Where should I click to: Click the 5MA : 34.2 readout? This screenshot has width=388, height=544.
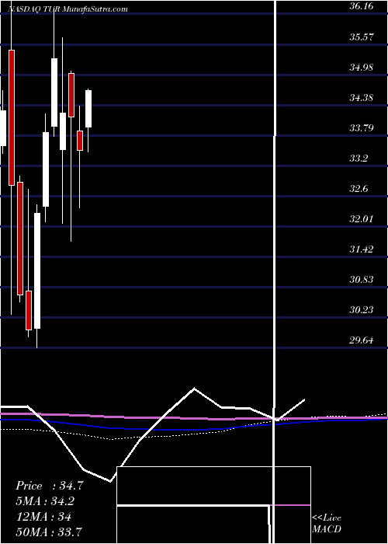pyautogui.click(x=45, y=501)
